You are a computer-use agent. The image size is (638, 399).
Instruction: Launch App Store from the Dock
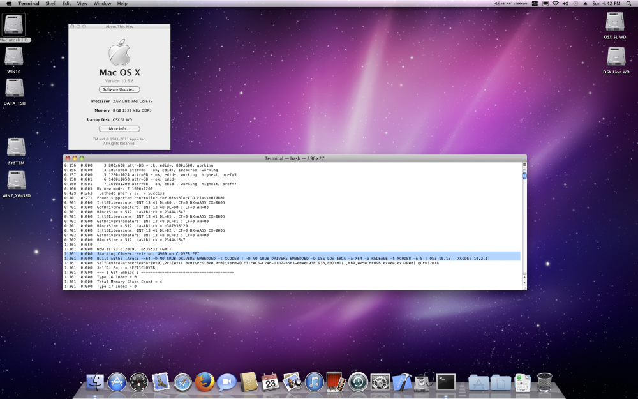coord(117,382)
